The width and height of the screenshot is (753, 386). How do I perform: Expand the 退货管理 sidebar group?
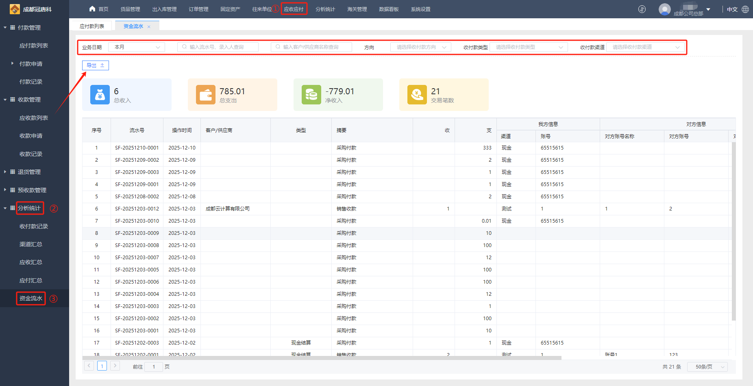[29, 172]
